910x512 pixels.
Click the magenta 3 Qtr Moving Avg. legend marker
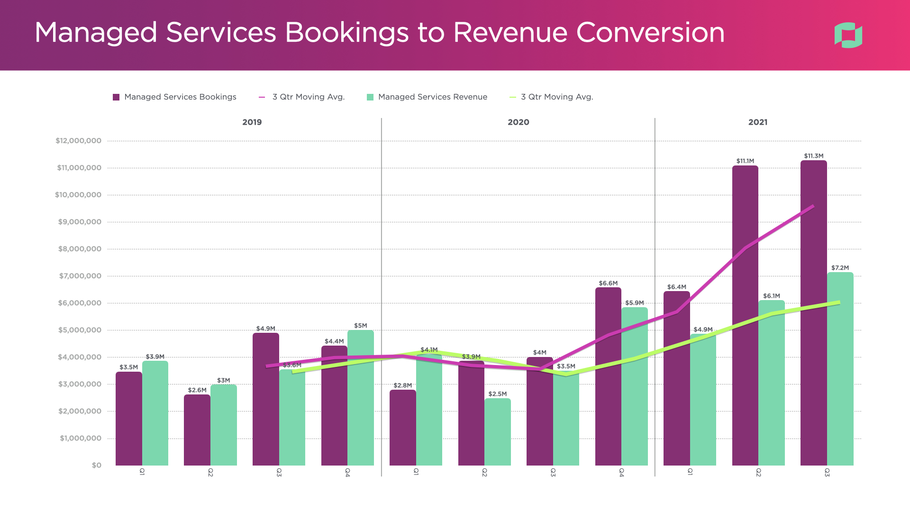[x=262, y=97]
